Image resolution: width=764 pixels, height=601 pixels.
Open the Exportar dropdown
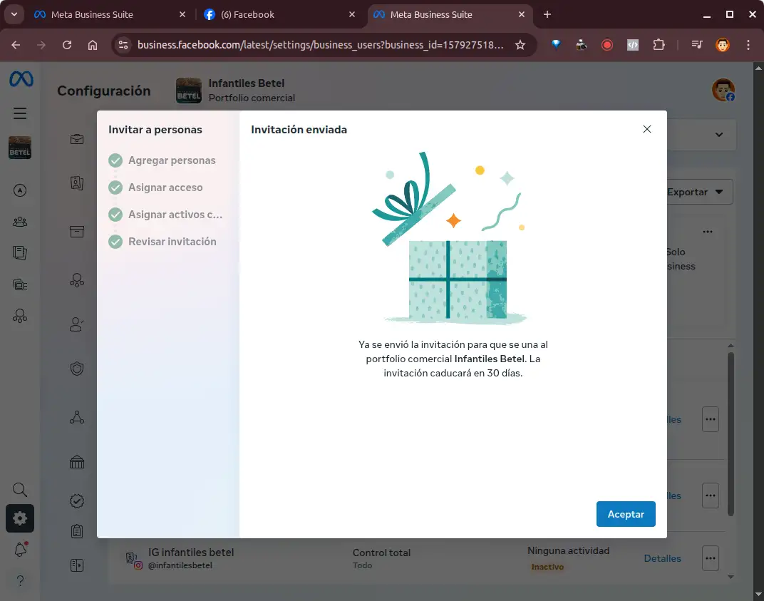(x=698, y=192)
